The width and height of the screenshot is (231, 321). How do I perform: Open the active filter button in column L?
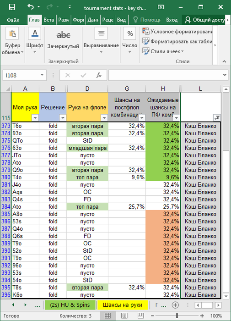pyautogui.click(x=217, y=118)
